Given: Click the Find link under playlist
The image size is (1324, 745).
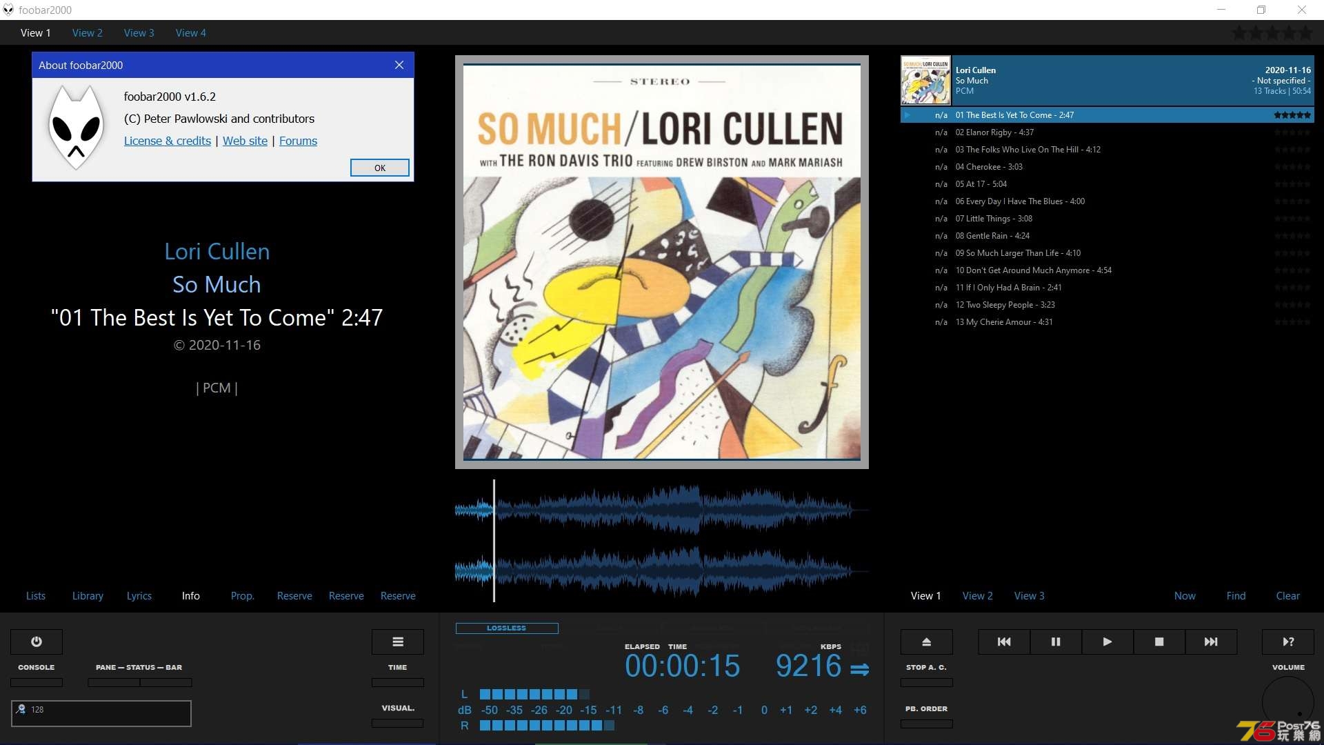Looking at the screenshot, I should 1236,595.
